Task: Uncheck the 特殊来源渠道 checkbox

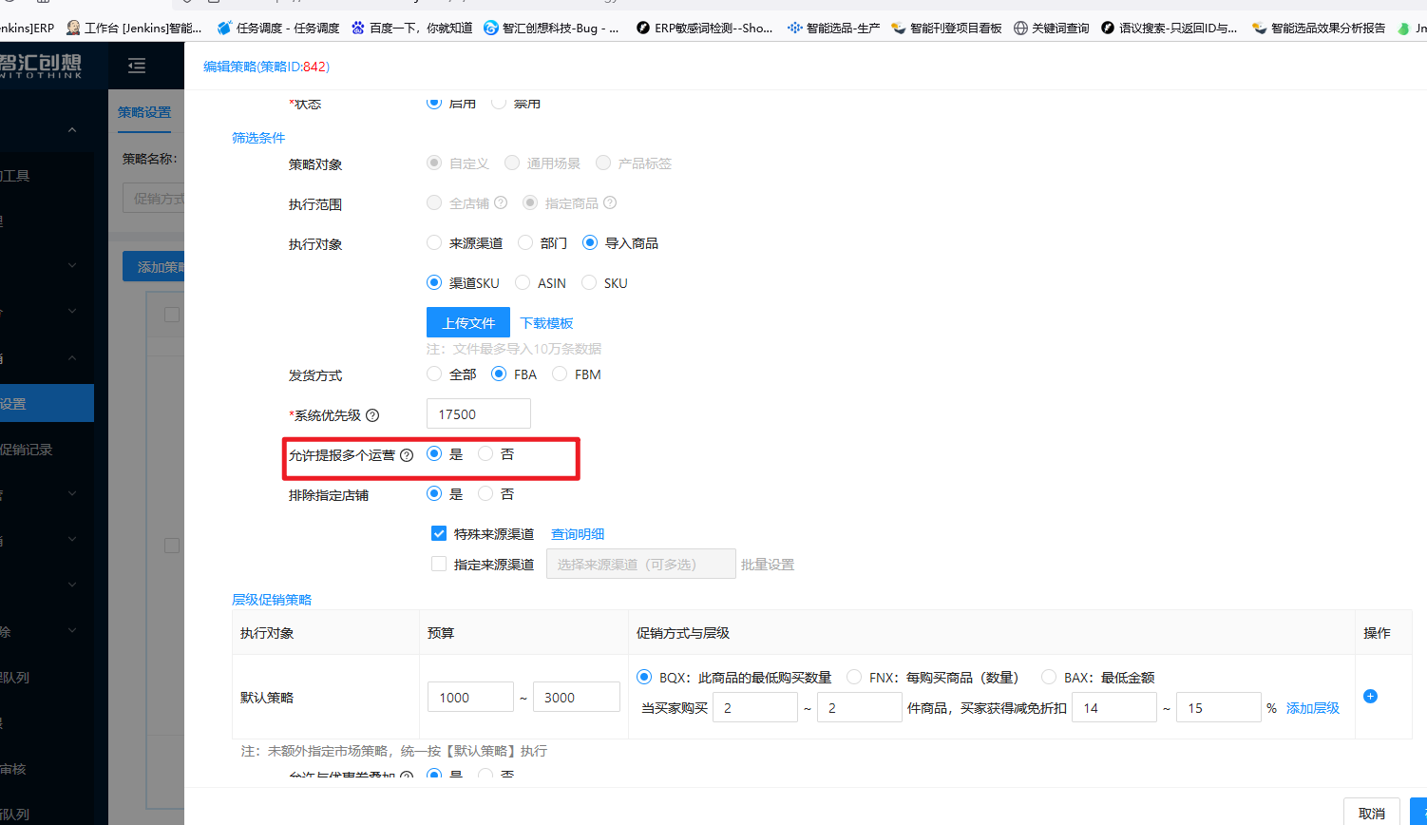Action: pos(439,534)
